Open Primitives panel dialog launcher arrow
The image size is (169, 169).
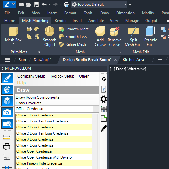[x=39, y=52]
